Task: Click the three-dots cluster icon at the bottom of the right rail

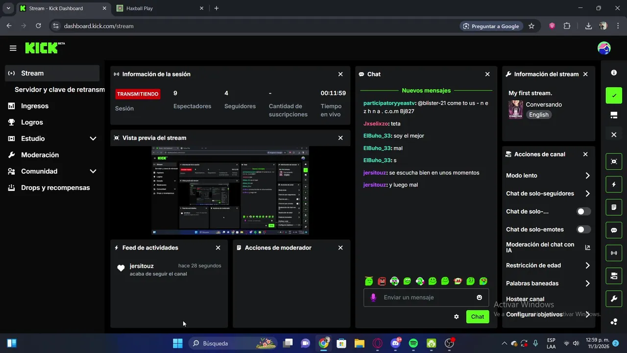Action: pos(614,322)
